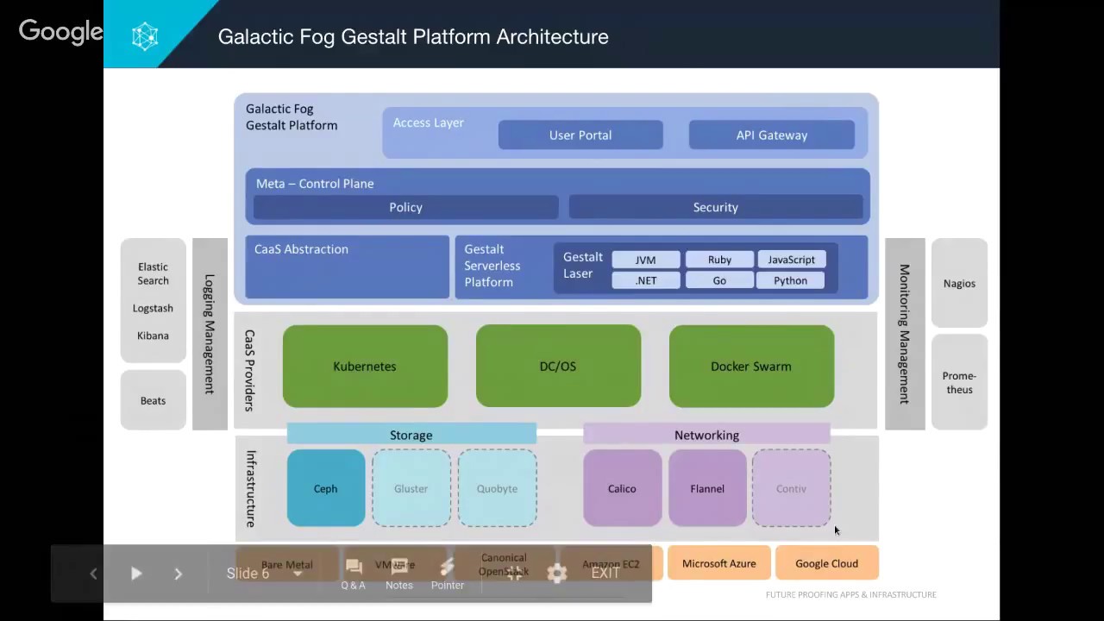Click the CaaS Abstraction block
Viewport: 1104px width, 621px height.
347,267
